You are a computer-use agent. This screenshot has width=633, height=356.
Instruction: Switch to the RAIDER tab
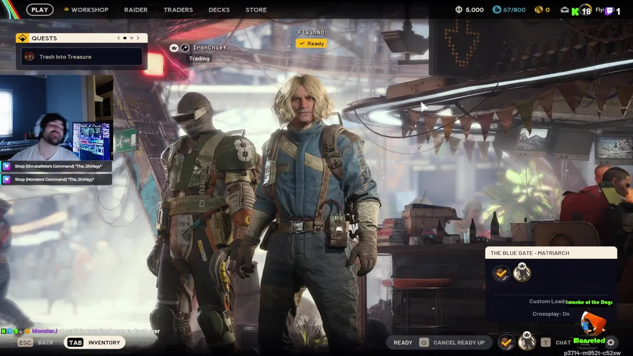136,9
